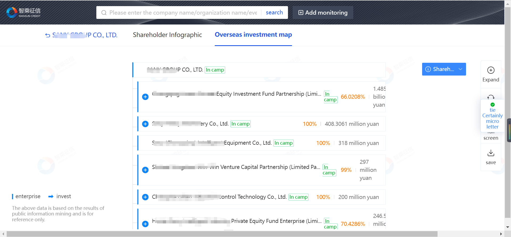
Task: Click the Expand plus-circle icon
Action: coord(491,70)
